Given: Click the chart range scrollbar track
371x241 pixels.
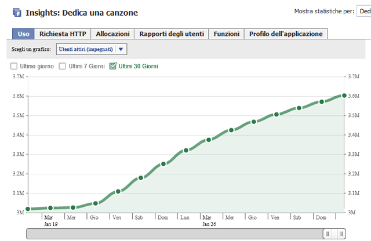Looking at the screenshot, I should click(174, 233).
